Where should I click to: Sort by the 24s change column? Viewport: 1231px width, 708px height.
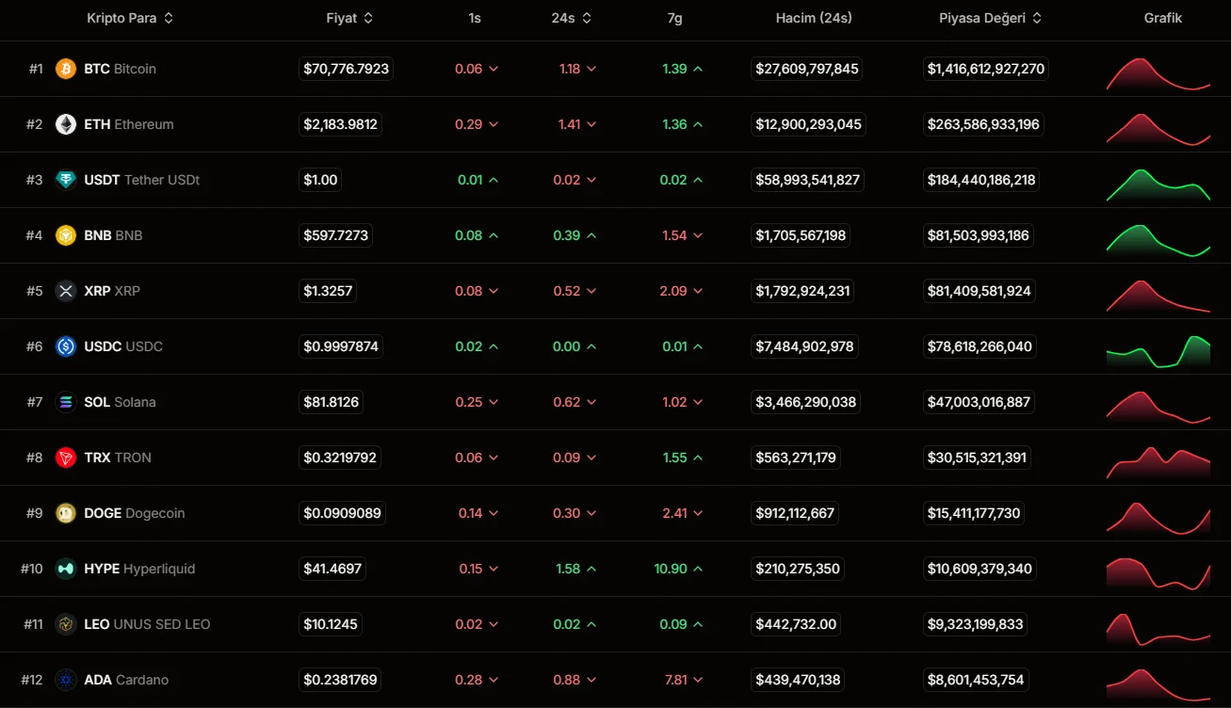click(x=572, y=18)
